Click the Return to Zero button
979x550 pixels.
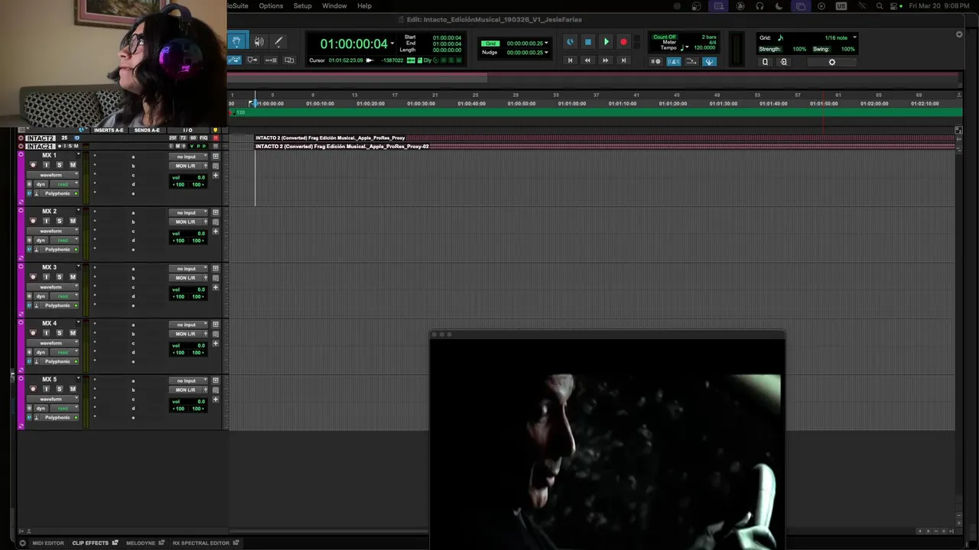(x=570, y=60)
